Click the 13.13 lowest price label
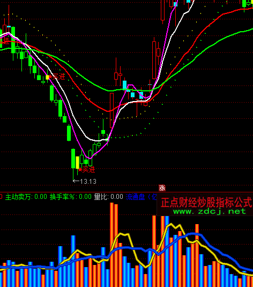The width and height of the screenshot is (253, 287). [x=88, y=182]
